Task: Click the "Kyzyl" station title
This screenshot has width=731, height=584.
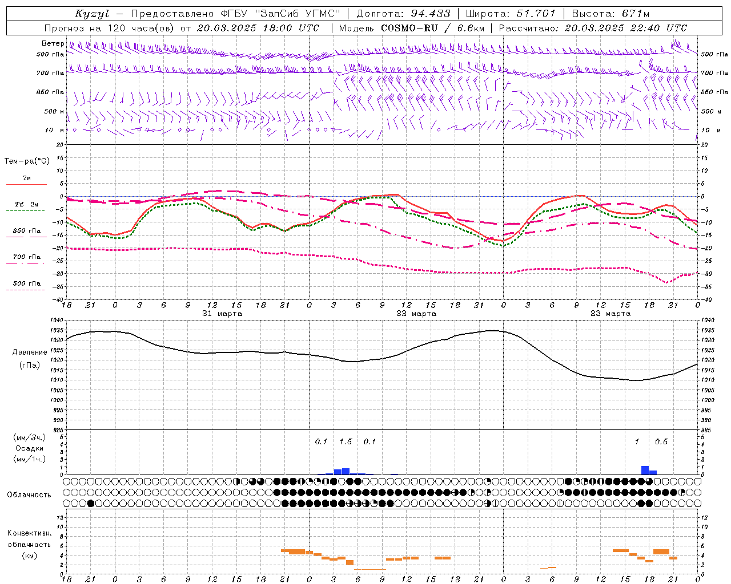Action: (91, 14)
